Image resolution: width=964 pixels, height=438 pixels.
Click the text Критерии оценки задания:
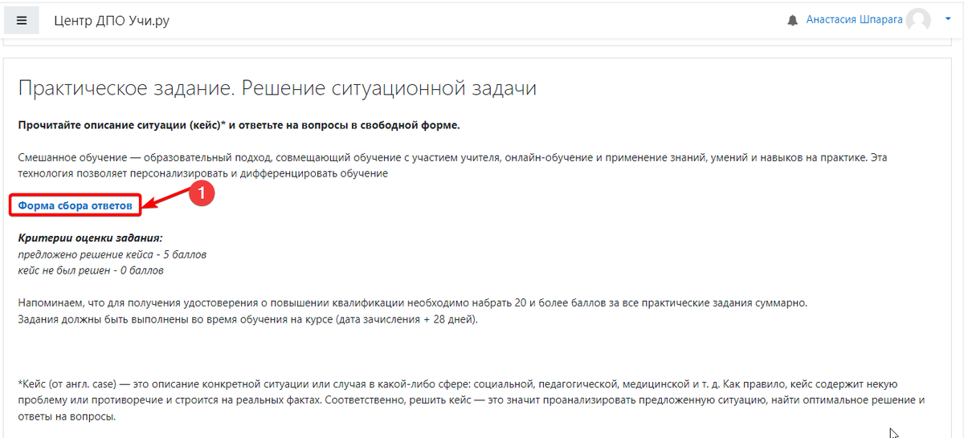click(90, 238)
